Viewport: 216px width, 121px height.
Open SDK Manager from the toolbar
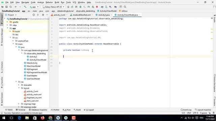click(x=110, y=7)
